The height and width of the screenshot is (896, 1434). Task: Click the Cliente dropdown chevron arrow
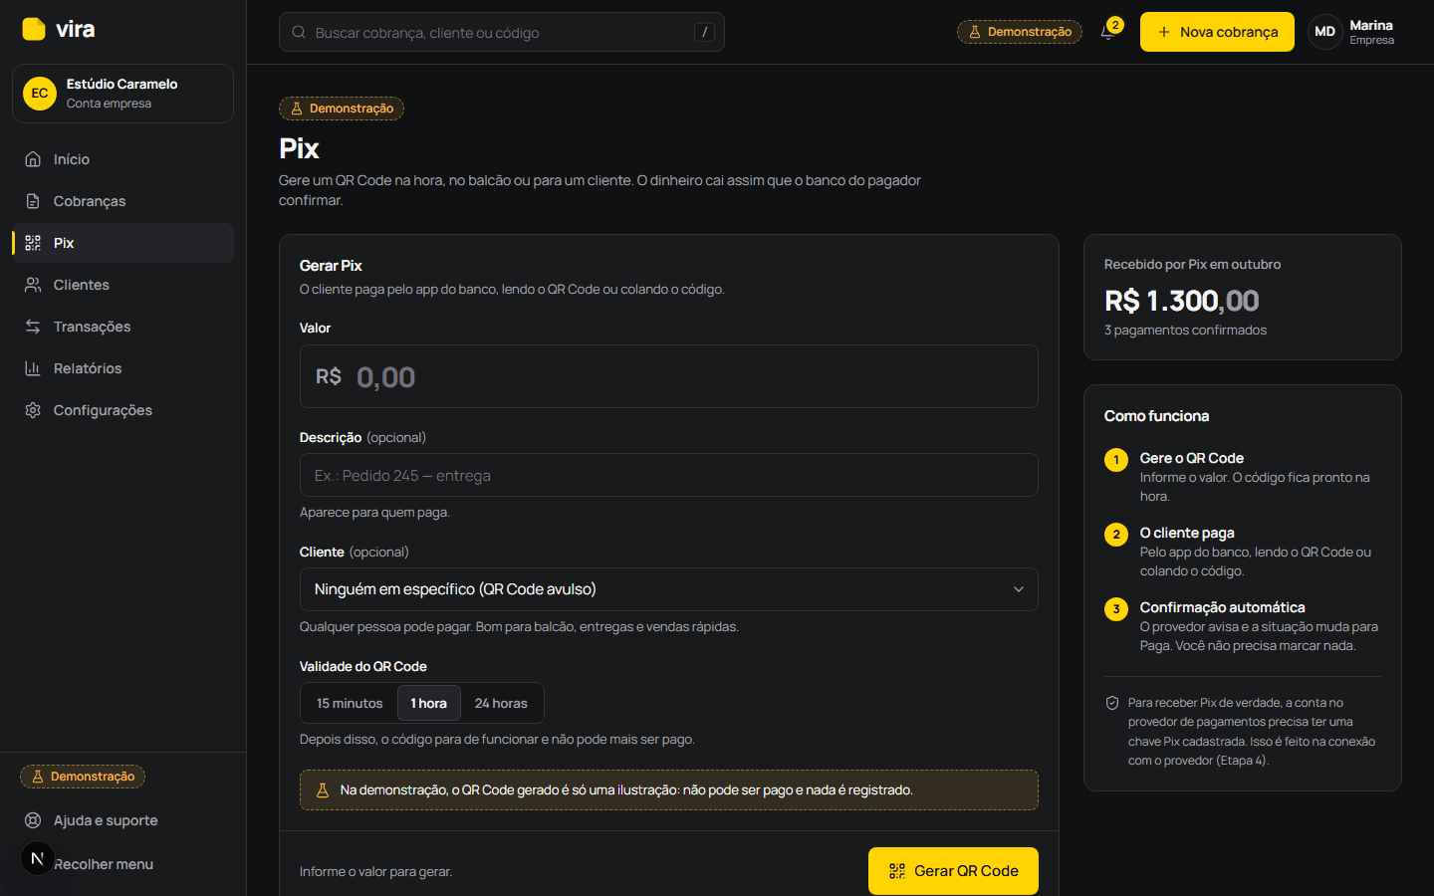[x=1019, y=589]
